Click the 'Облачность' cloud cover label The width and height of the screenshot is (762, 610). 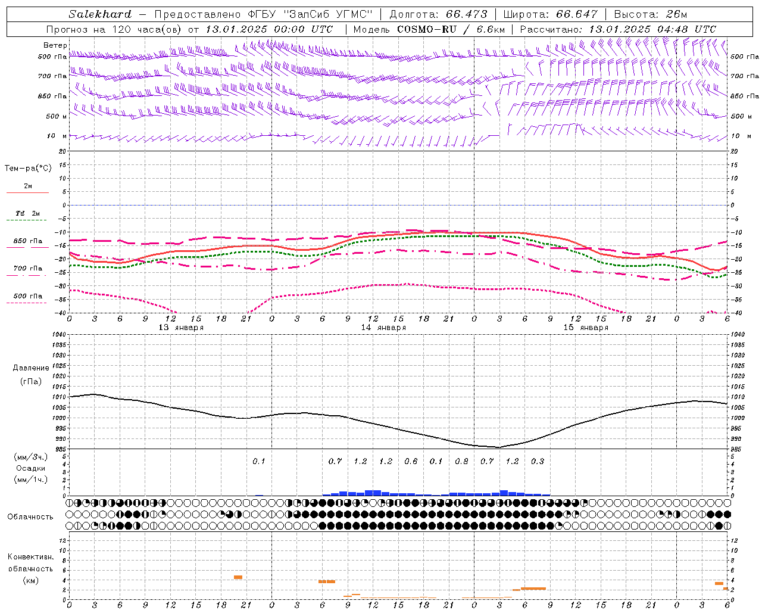coord(30,517)
